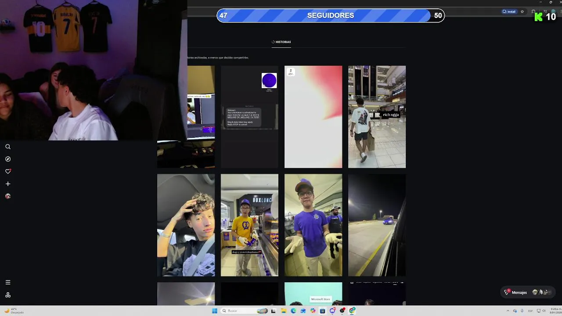Open the notifications heart icon
Image resolution: width=562 pixels, height=316 pixels.
point(8,172)
